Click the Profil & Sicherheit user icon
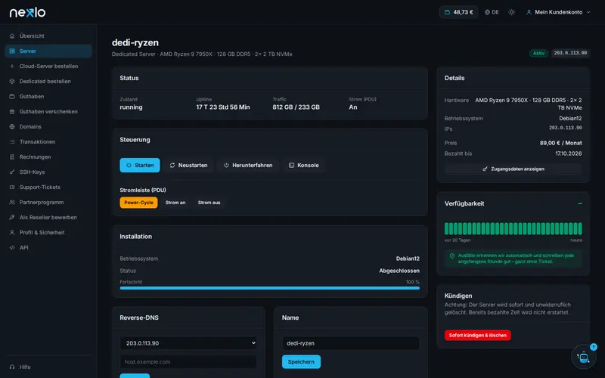 (12, 233)
